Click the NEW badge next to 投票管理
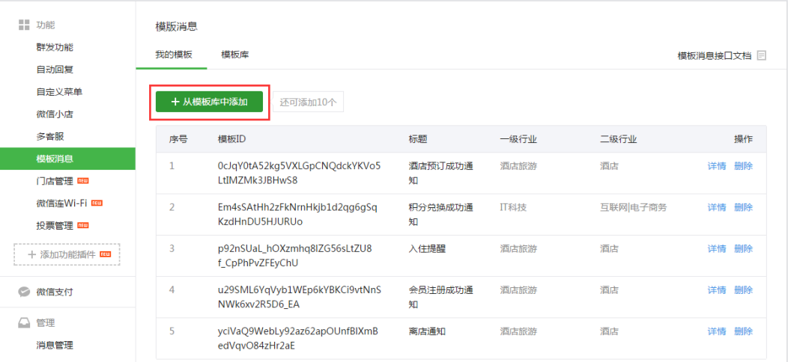The height and width of the screenshot is (362, 788). point(83,225)
